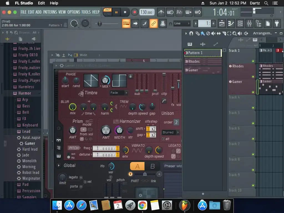284x213 pixels.
Task: Add new pattern with picker plus button
Action: tap(203, 194)
